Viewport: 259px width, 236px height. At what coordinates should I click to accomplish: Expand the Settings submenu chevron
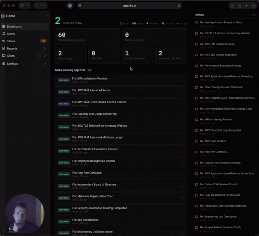[x=45, y=64]
